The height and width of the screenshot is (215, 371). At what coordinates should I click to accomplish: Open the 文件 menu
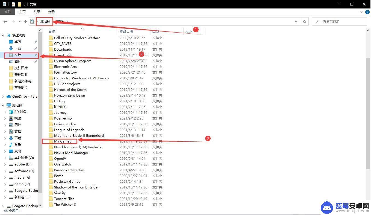point(8,12)
